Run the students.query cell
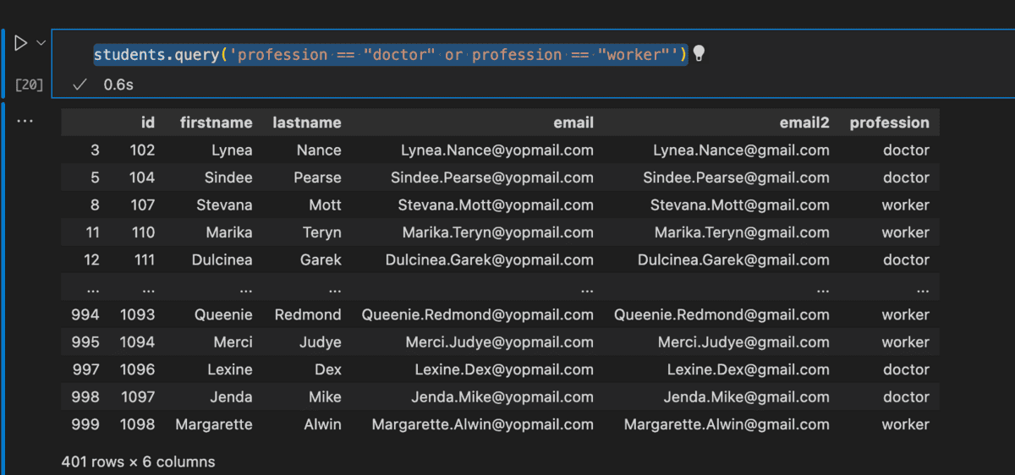The height and width of the screenshot is (475, 1015). pos(20,43)
